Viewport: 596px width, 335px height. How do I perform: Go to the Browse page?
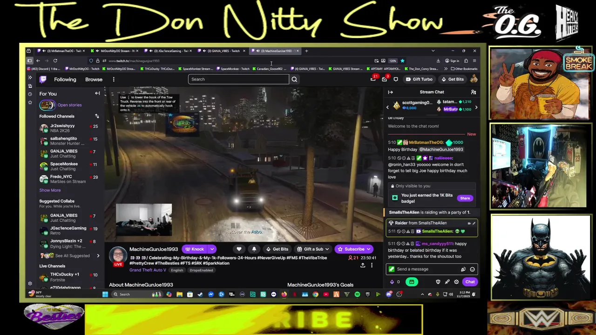[x=94, y=80]
